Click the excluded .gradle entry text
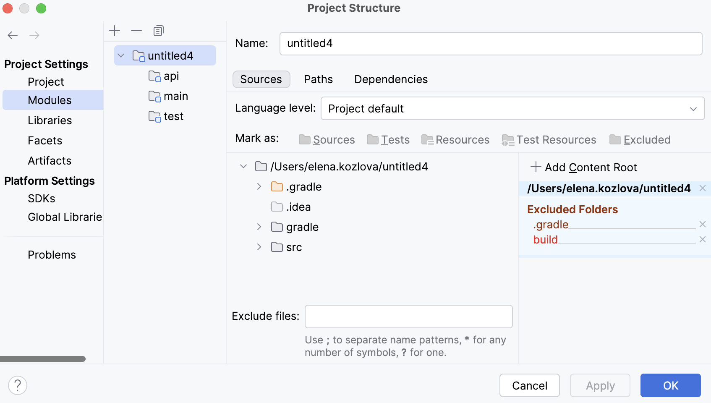Screen dimensions: 711x403 click(551, 225)
